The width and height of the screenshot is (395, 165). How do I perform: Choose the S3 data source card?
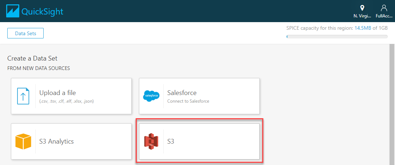tap(199, 141)
